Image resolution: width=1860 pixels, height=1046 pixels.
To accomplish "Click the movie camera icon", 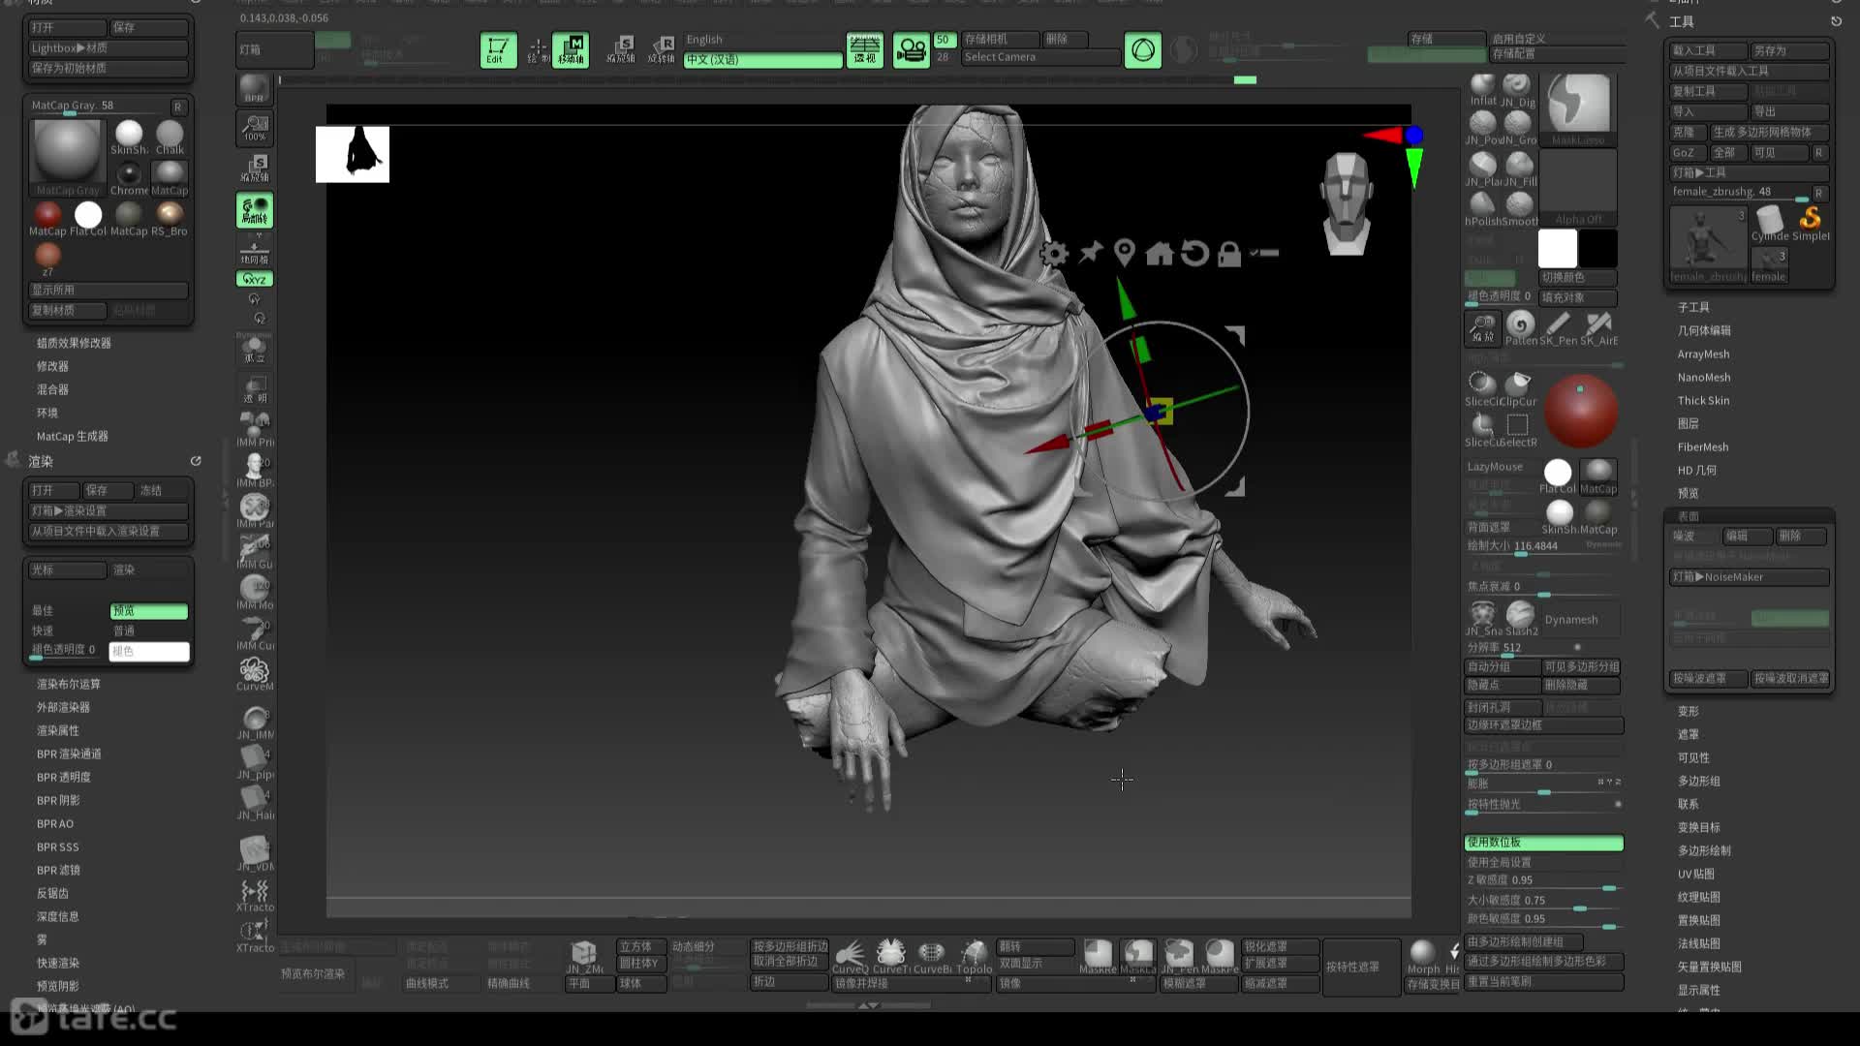I will click(x=911, y=49).
